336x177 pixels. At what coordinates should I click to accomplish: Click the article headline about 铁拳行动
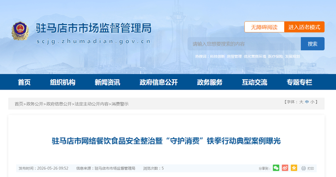(166, 141)
